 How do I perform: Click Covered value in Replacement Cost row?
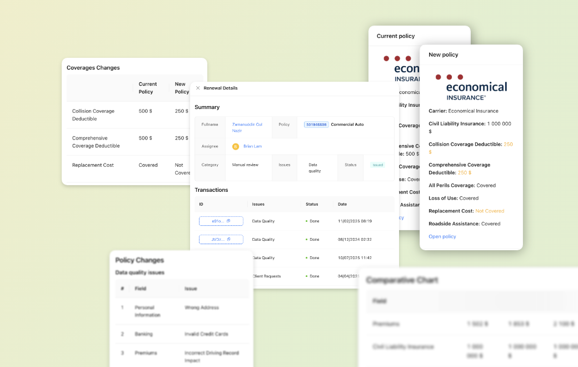coord(148,165)
